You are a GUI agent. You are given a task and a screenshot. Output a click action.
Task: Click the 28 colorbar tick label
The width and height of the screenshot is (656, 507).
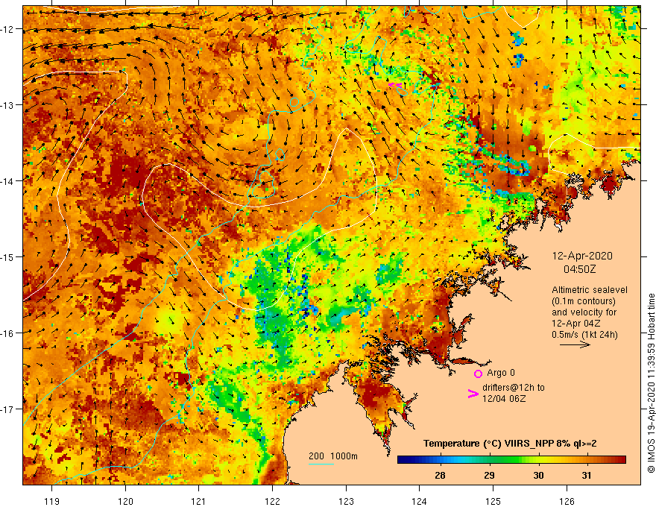440,475
